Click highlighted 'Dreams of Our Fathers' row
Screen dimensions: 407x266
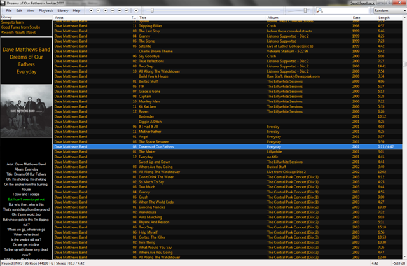click(x=228, y=147)
